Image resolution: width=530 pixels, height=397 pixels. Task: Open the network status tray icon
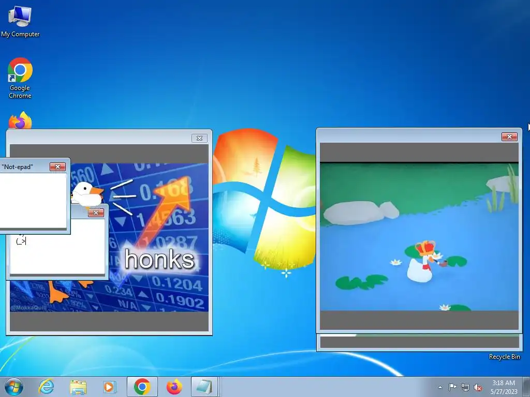tap(465, 387)
